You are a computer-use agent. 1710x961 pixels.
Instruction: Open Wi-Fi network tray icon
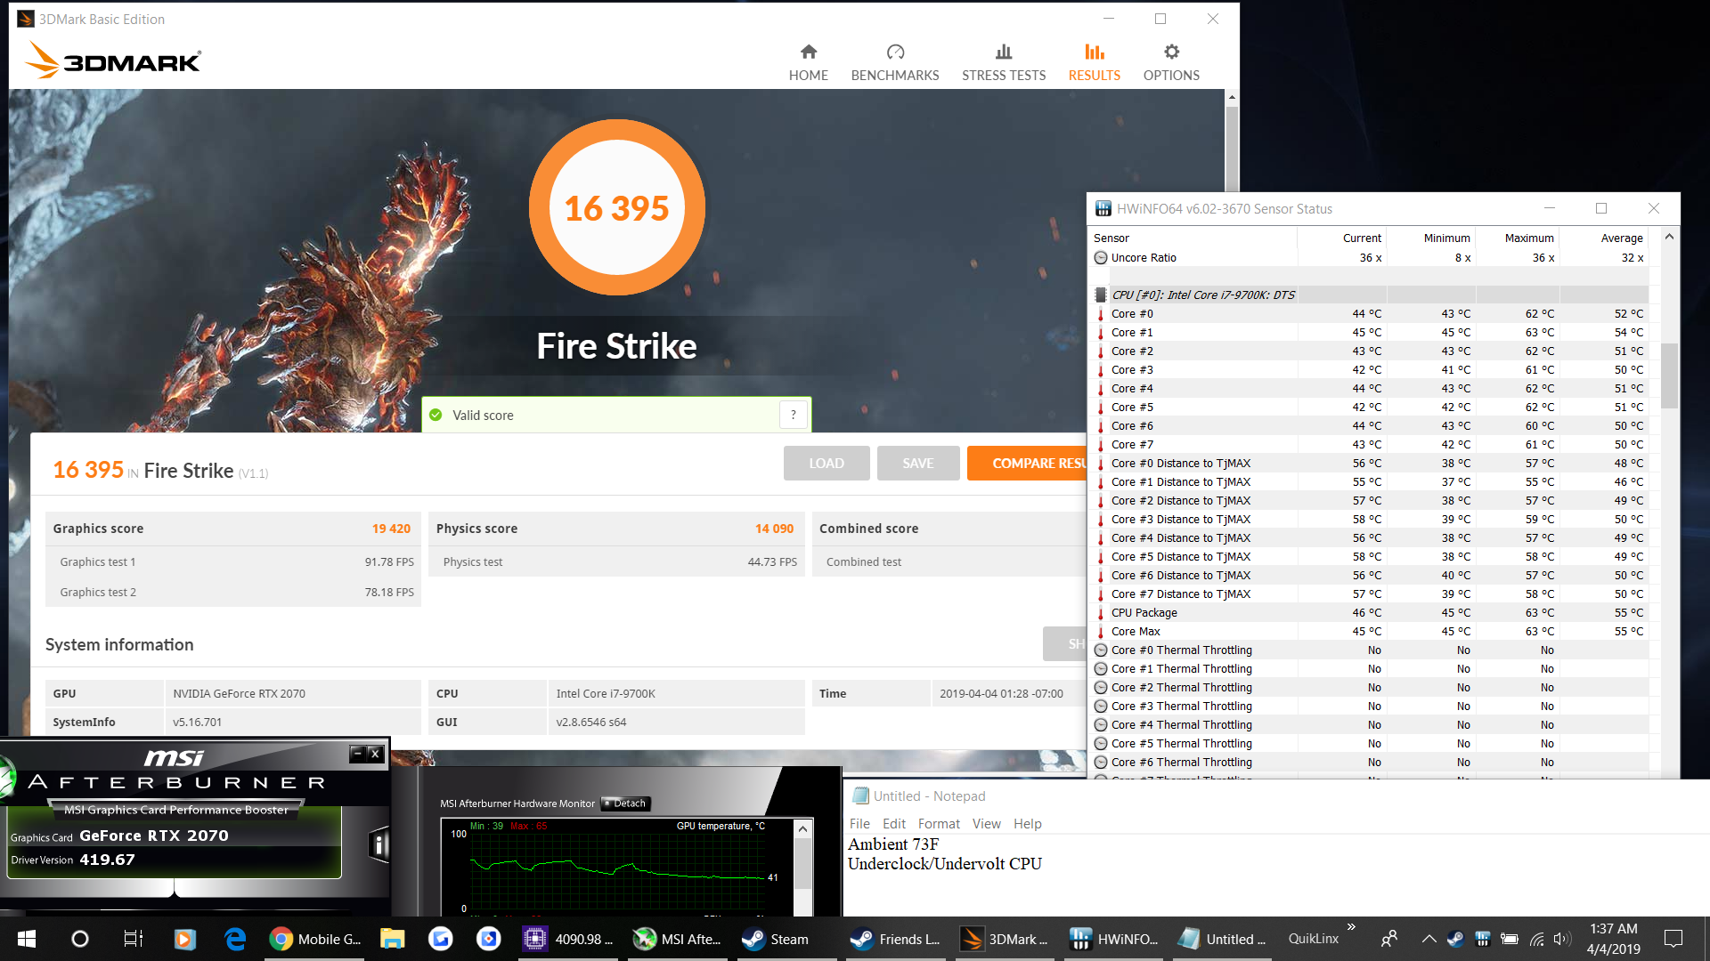click(x=1536, y=939)
